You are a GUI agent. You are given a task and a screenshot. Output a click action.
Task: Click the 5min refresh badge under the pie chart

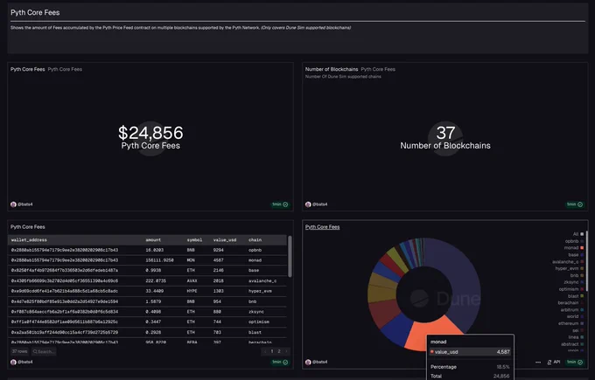click(575, 363)
